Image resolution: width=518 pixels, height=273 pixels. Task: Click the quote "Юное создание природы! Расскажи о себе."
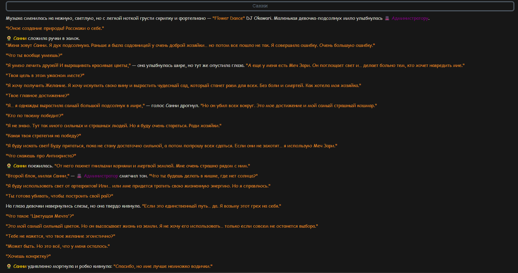[x=55, y=28]
